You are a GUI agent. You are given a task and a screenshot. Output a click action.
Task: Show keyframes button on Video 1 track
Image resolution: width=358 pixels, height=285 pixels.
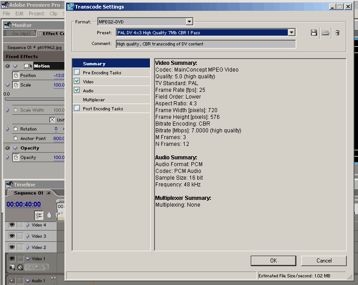(x=20, y=267)
